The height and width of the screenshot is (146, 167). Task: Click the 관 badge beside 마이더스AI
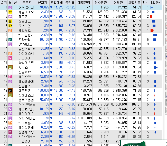point(10,54)
